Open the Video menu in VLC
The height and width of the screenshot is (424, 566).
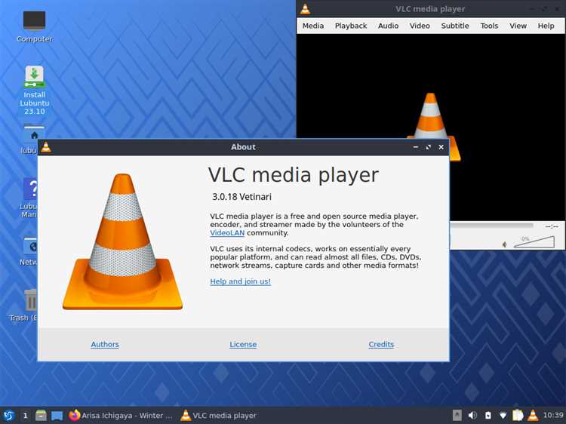tap(420, 26)
